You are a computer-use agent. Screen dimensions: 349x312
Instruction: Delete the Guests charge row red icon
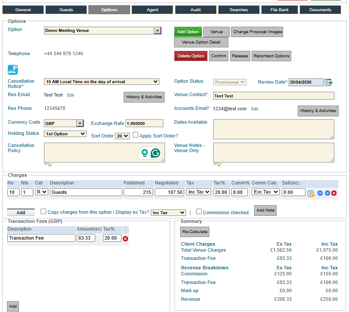tap(334, 193)
